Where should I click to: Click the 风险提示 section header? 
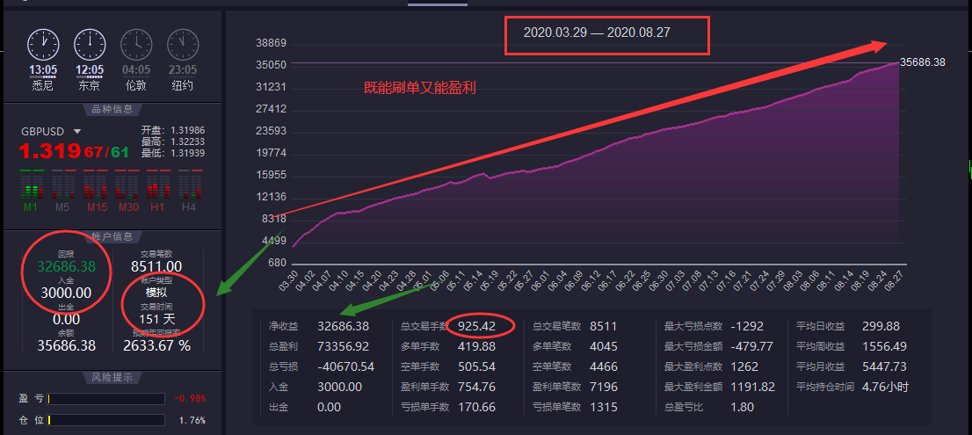pyautogui.click(x=112, y=378)
